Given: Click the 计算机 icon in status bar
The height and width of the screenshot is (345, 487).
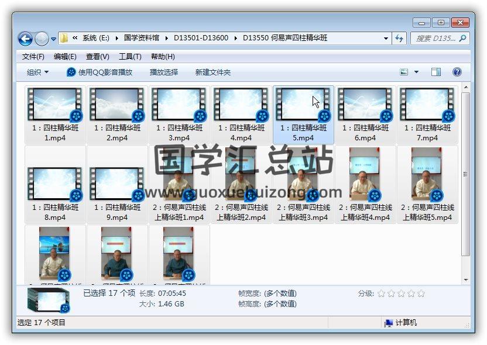Looking at the screenshot, I should pyautogui.click(x=389, y=323).
